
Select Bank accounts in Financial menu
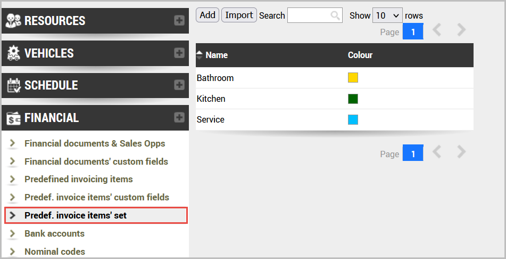click(54, 233)
